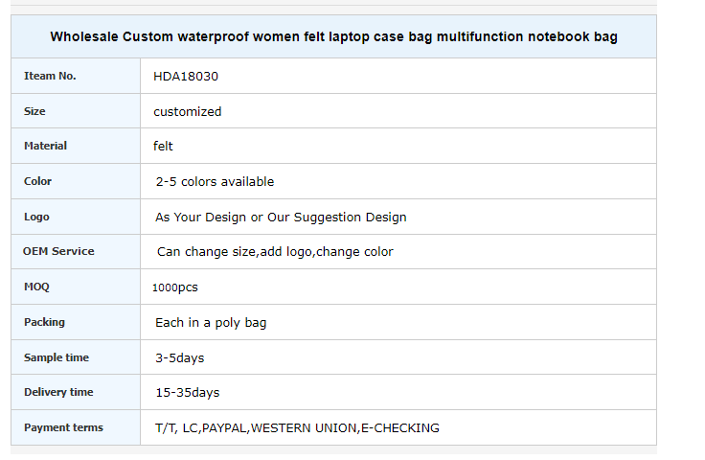Click the OEM Service label
This screenshot has width=705, height=460.
click(58, 251)
